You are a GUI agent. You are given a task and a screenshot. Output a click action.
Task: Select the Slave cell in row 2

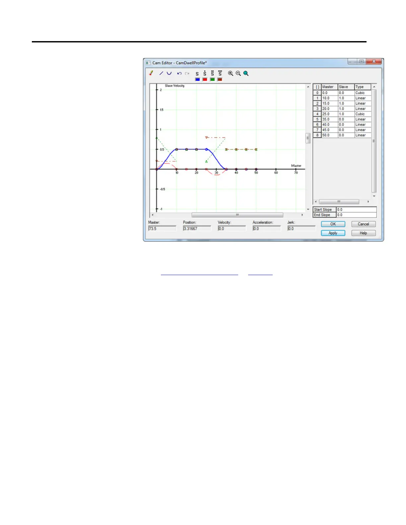click(346, 103)
